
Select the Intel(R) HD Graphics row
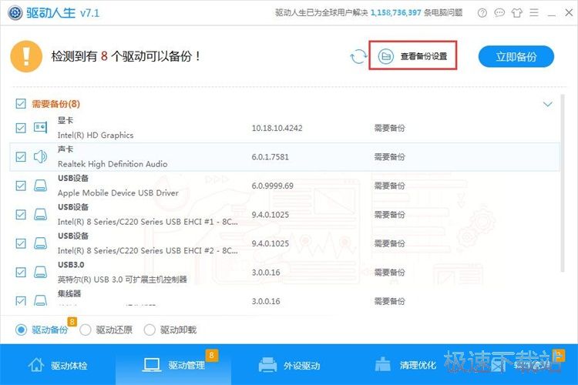pyautogui.click(x=284, y=129)
